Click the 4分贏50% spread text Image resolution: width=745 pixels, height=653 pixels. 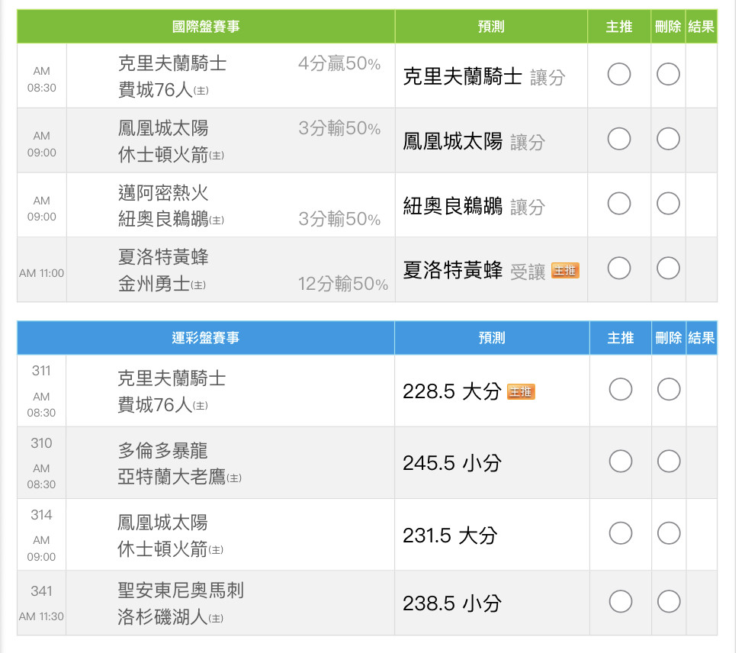tap(339, 63)
